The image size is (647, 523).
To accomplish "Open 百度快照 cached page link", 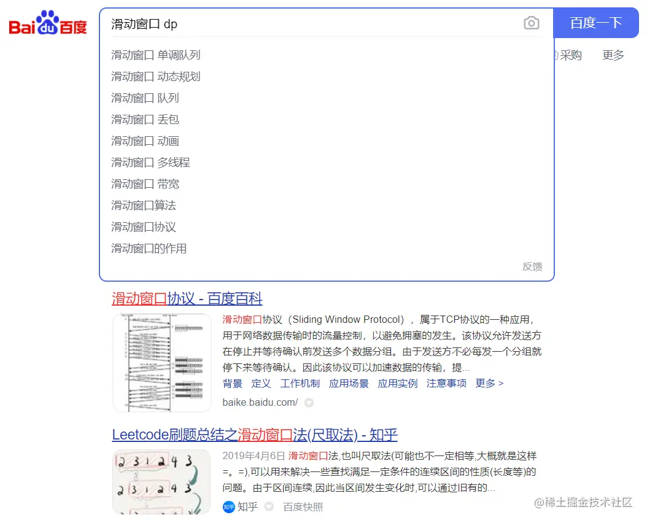I will [303, 507].
